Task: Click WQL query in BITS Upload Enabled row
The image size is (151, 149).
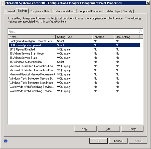Action: (x=64, y=49)
